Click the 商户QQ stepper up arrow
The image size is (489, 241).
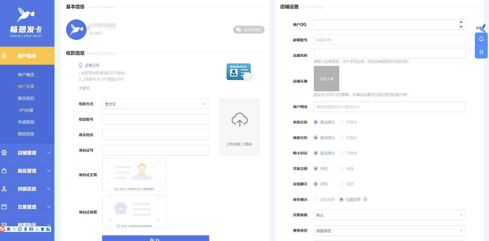(461, 22)
